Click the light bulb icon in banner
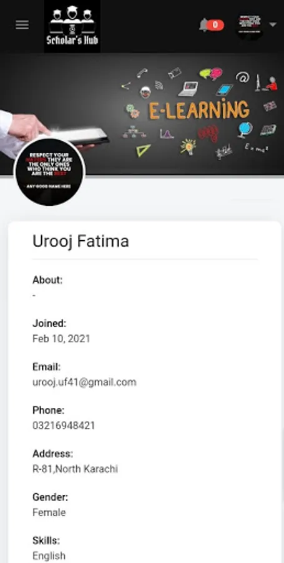This screenshot has width=284, height=563. (x=188, y=147)
